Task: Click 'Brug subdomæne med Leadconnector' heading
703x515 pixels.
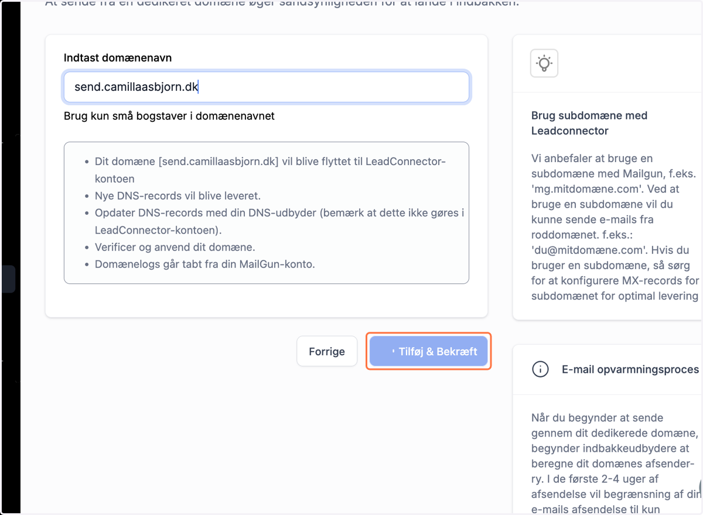Action: pyautogui.click(x=589, y=123)
